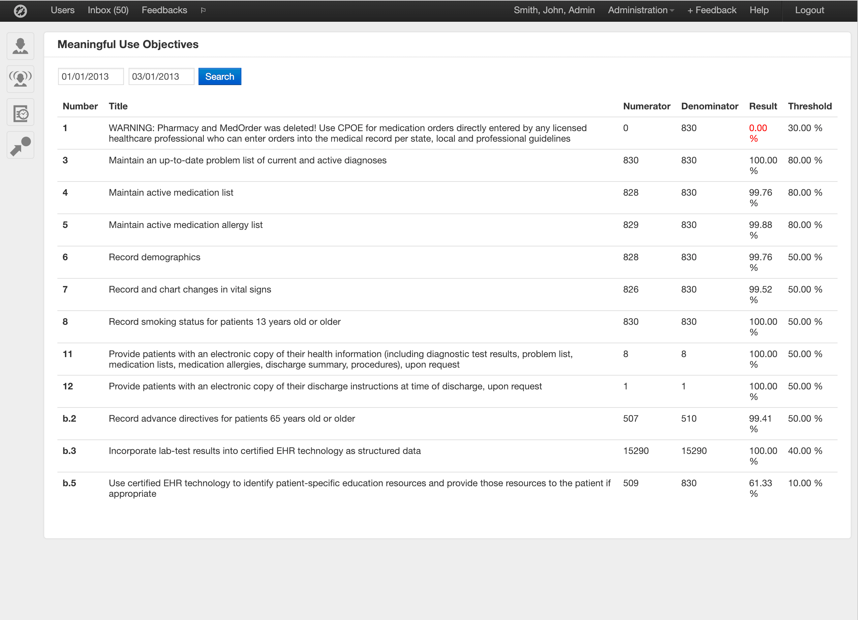Click the compass logo in the top bar
Viewport: 858px width, 620px height.
pyautogui.click(x=20, y=11)
